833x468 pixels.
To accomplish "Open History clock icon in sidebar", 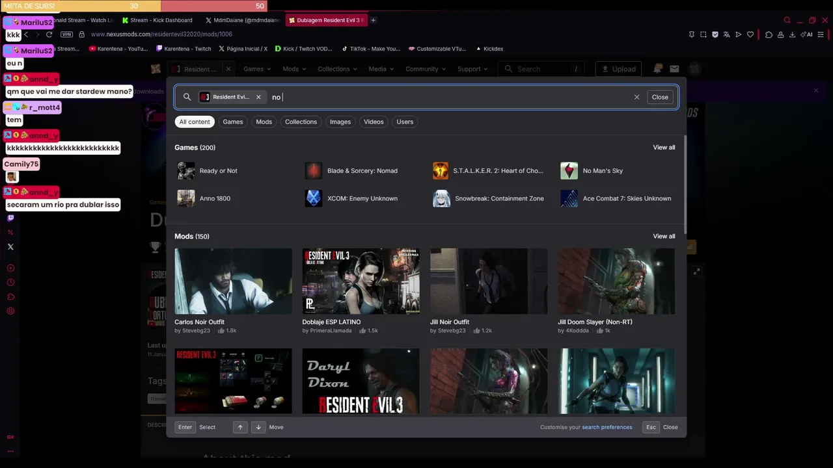I will coord(10,283).
